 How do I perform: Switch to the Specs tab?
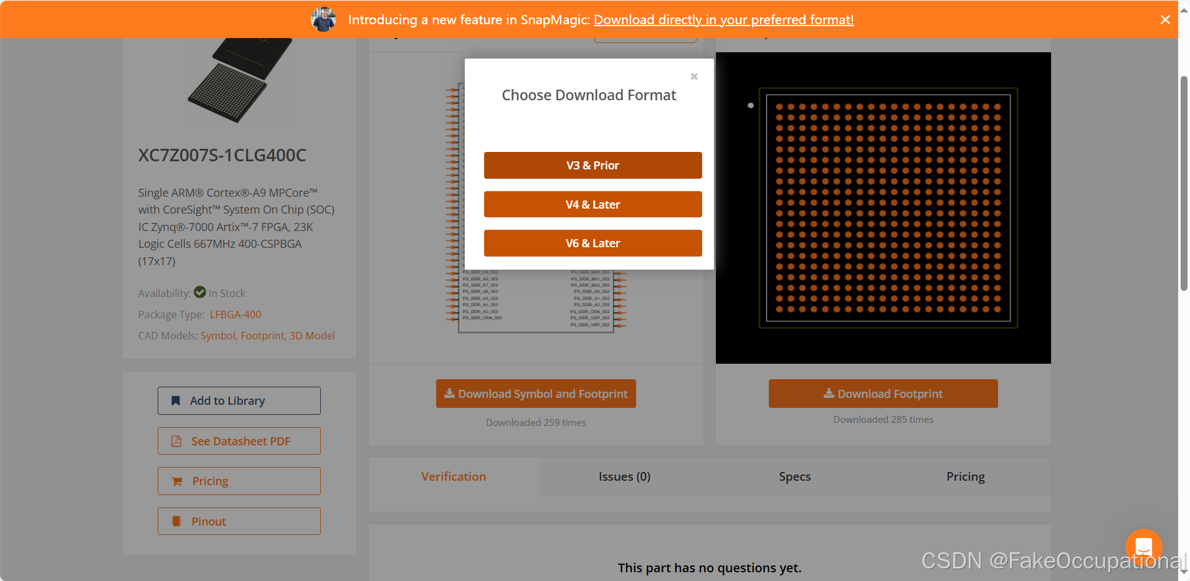tap(795, 476)
